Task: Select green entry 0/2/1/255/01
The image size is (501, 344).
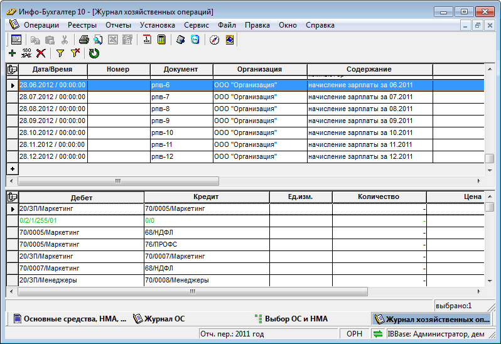Action: pos(81,221)
